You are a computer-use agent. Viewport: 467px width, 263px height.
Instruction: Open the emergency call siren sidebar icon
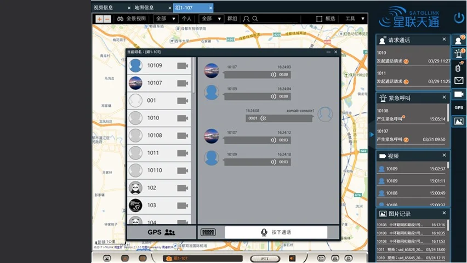pyautogui.click(x=459, y=54)
